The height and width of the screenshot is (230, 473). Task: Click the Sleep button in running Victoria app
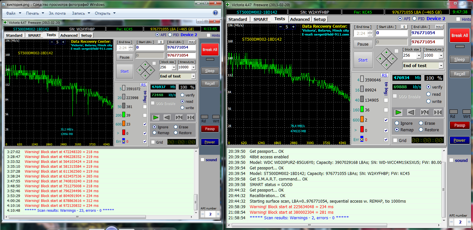459,59
